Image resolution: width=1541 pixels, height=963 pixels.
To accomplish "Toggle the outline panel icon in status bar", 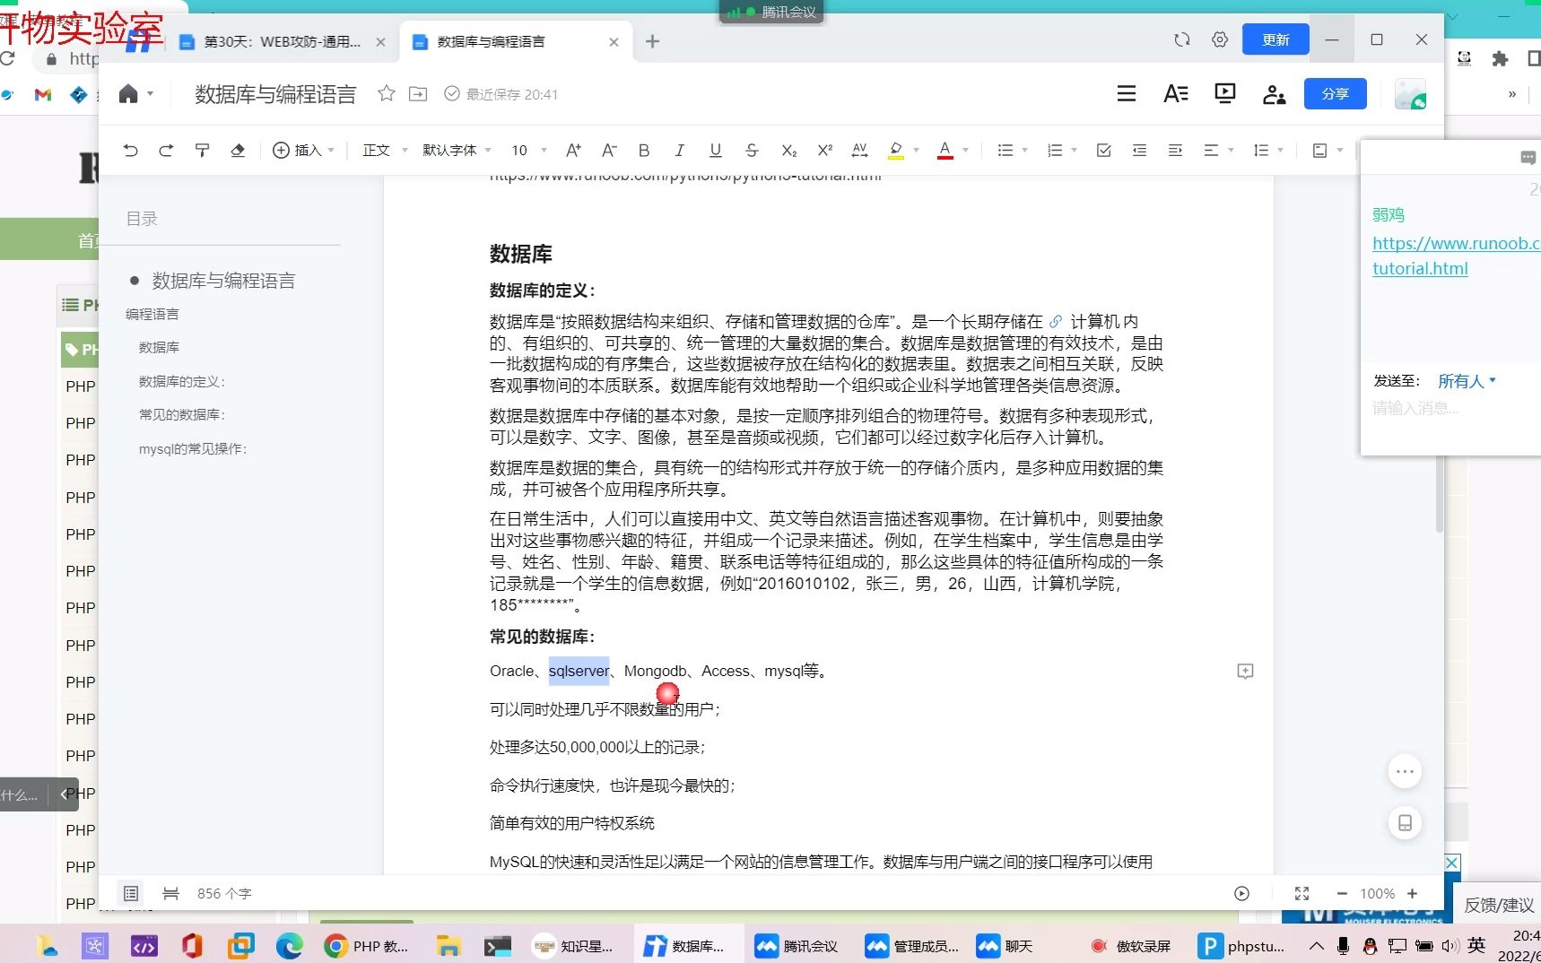I will tap(131, 893).
